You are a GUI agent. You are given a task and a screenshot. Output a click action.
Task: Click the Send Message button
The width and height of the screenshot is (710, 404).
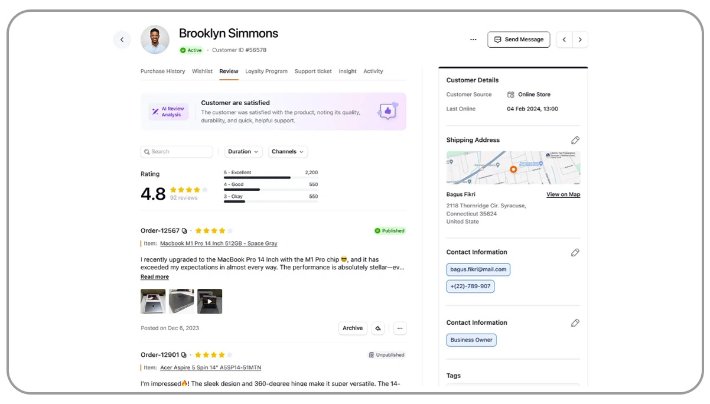tap(519, 39)
